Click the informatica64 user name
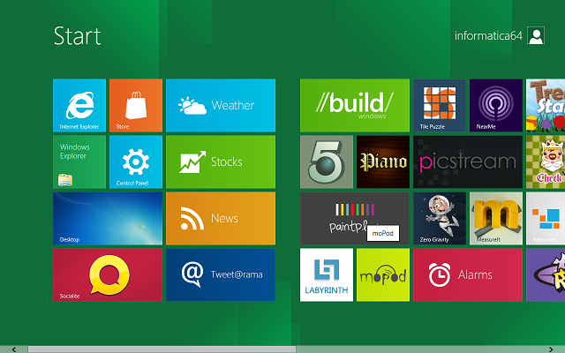Image resolution: width=565 pixels, height=353 pixels. pos(488,35)
